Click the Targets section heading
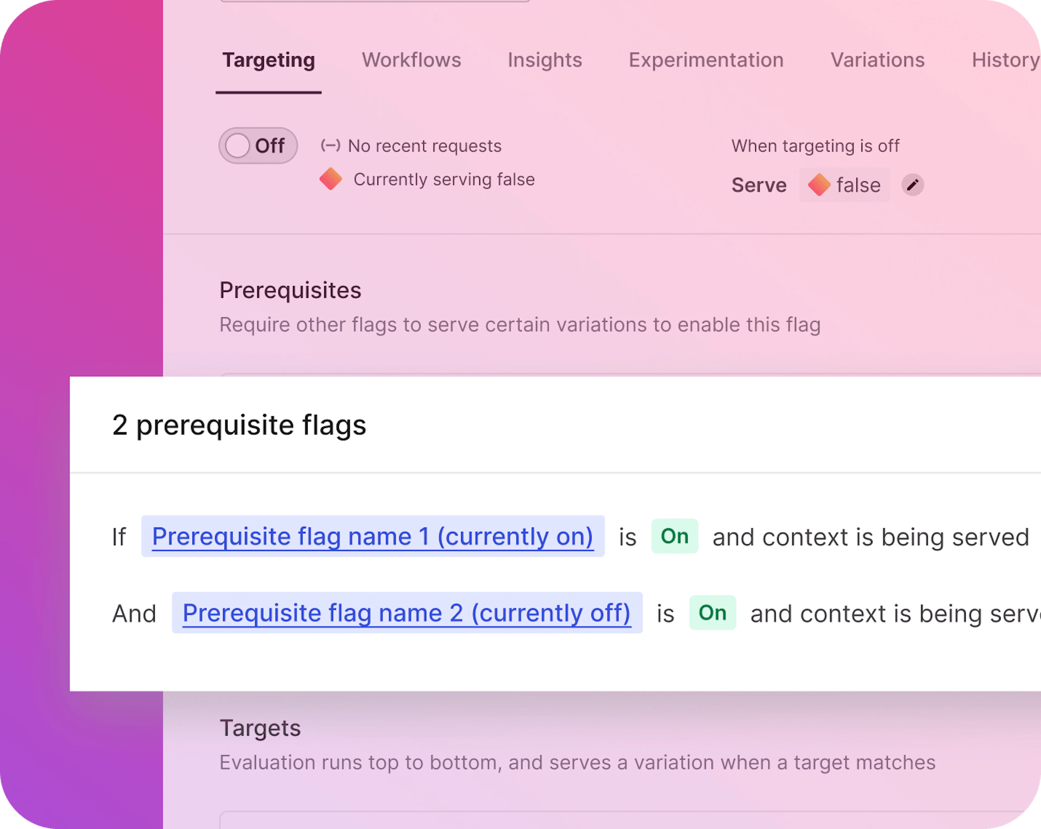 260,728
